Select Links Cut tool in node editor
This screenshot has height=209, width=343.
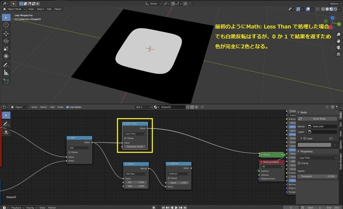pos(6,132)
